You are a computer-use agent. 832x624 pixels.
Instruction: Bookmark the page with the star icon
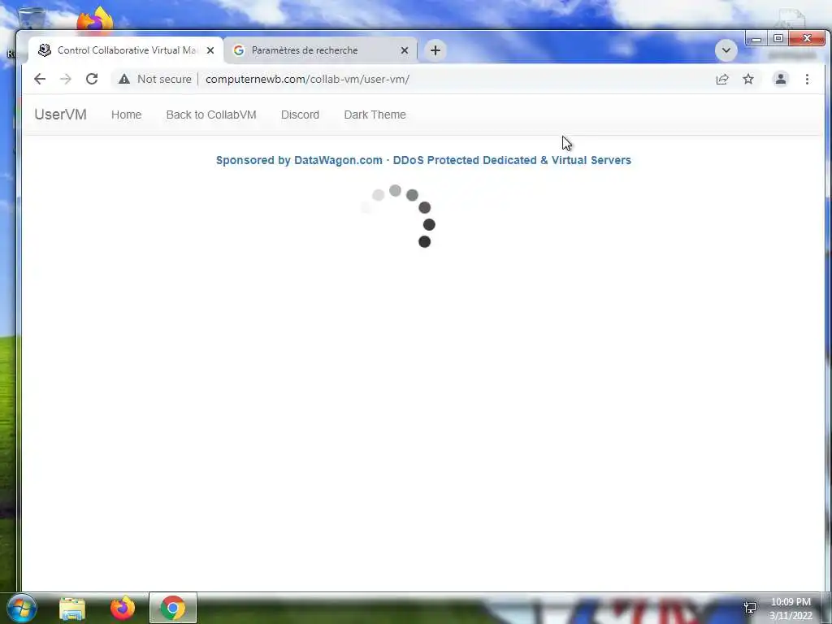pos(748,79)
